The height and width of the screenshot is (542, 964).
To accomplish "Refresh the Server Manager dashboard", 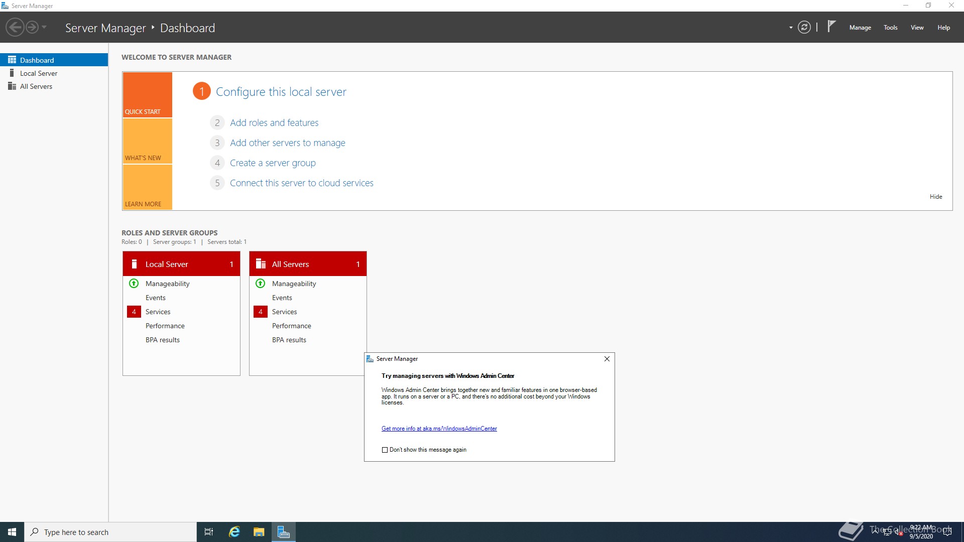I will pyautogui.click(x=804, y=27).
